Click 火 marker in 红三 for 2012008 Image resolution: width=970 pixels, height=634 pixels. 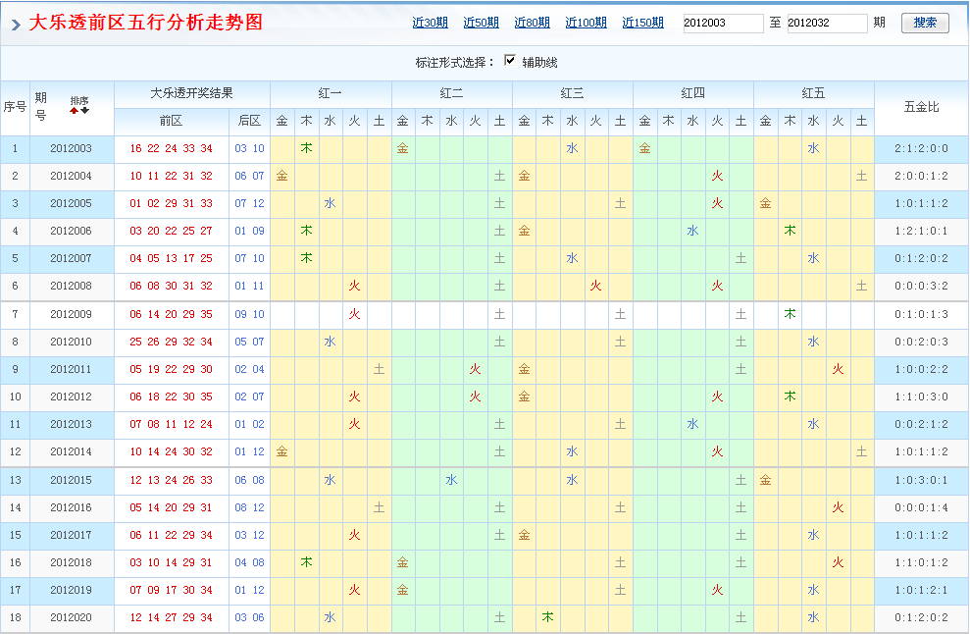pos(595,286)
